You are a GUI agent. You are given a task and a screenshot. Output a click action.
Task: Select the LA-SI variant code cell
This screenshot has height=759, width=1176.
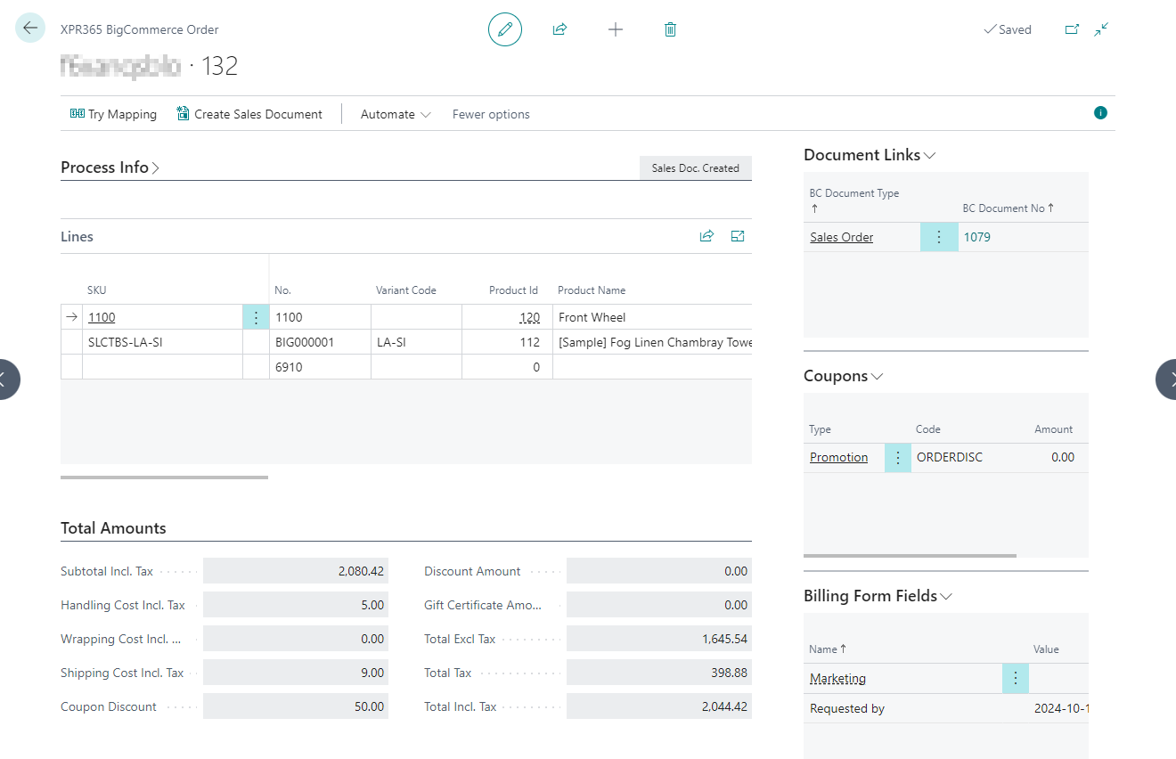point(416,342)
